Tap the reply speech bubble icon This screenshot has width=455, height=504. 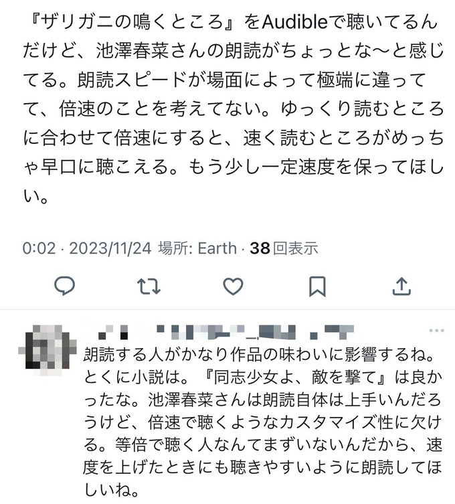click(65, 286)
